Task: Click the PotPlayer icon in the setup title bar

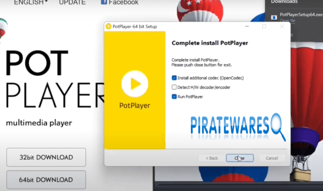Action: pos(109,26)
